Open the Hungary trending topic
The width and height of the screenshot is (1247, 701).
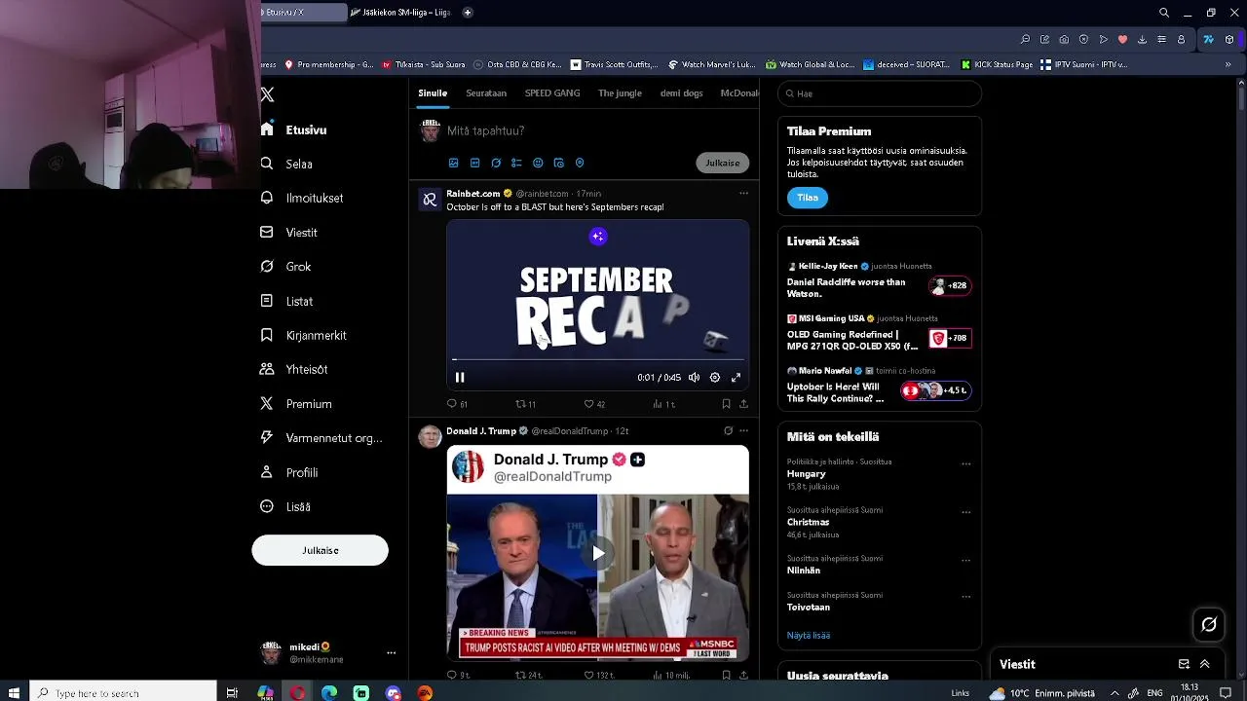coord(806,474)
